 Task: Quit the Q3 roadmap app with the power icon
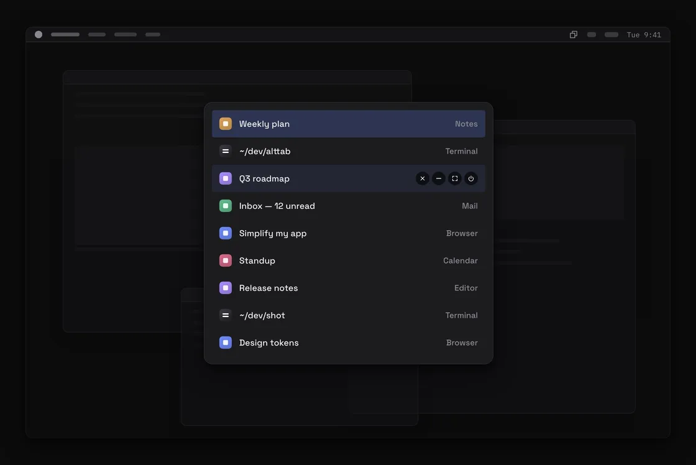click(x=471, y=178)
